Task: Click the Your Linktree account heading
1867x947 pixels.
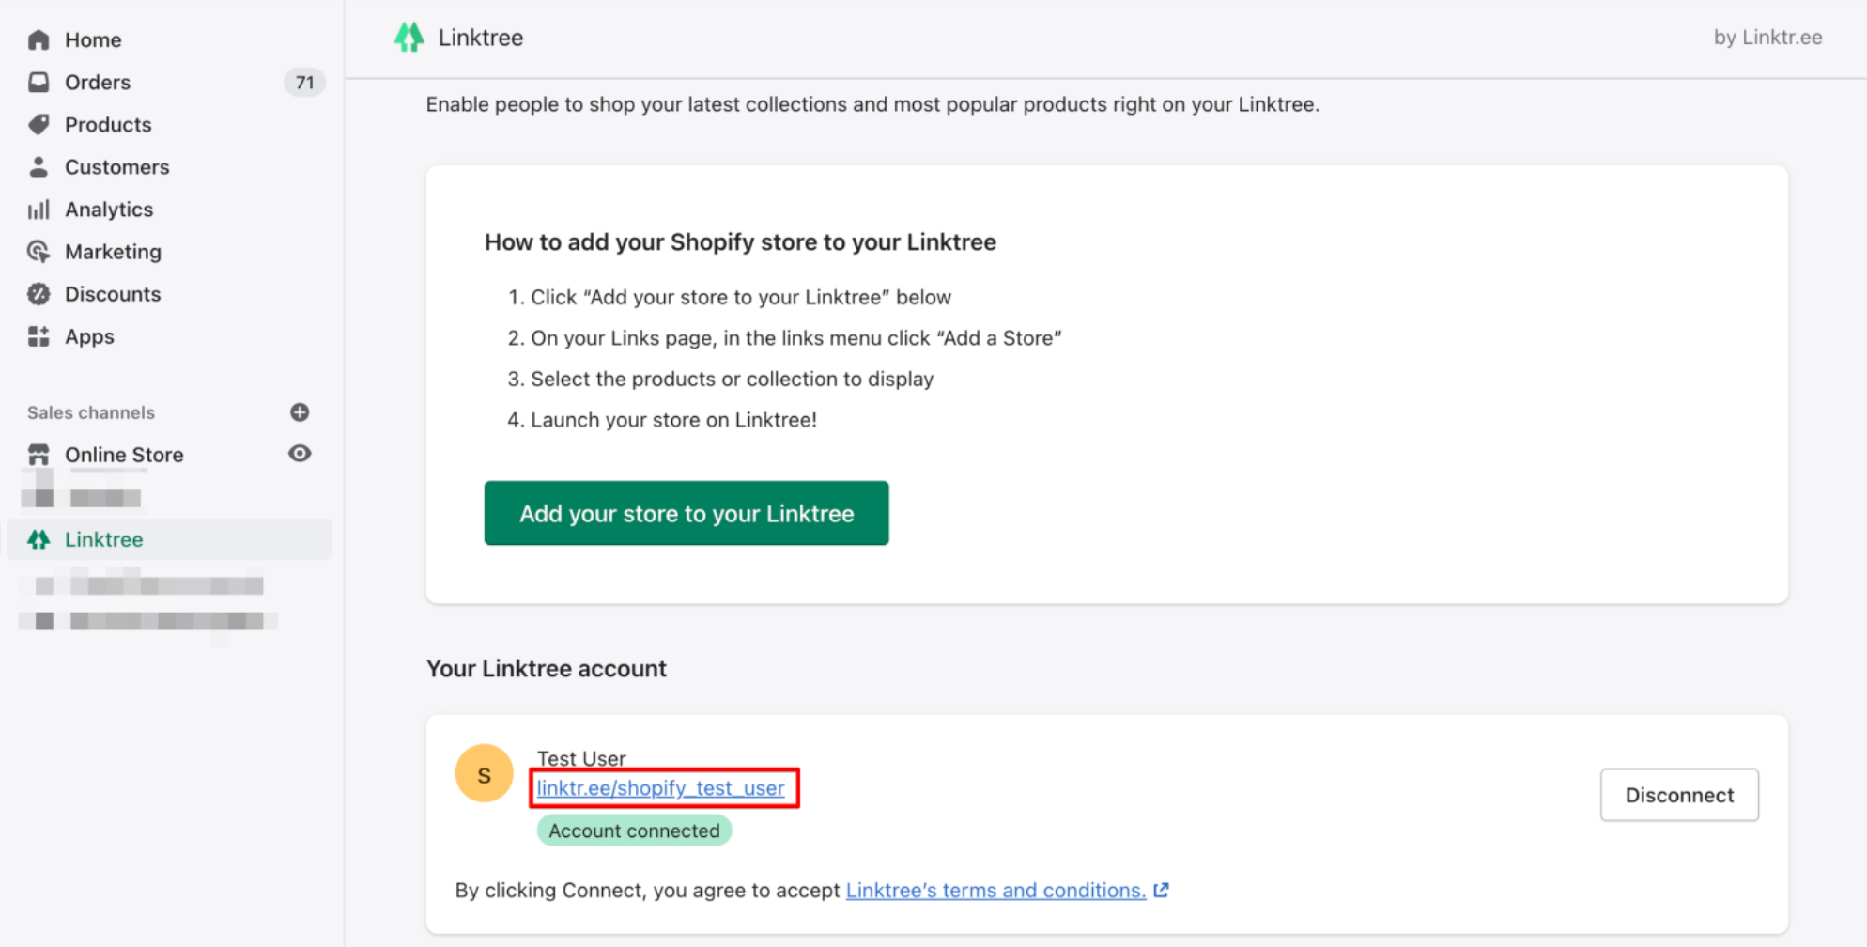Action: [547, 669]
